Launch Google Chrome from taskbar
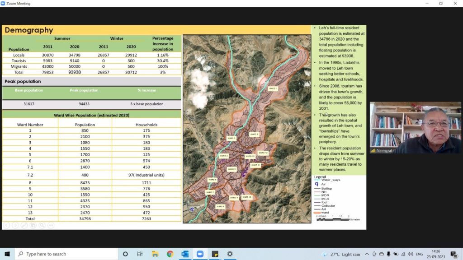The image size is (463, 260). pyautogui.click(x=170, y=254)
